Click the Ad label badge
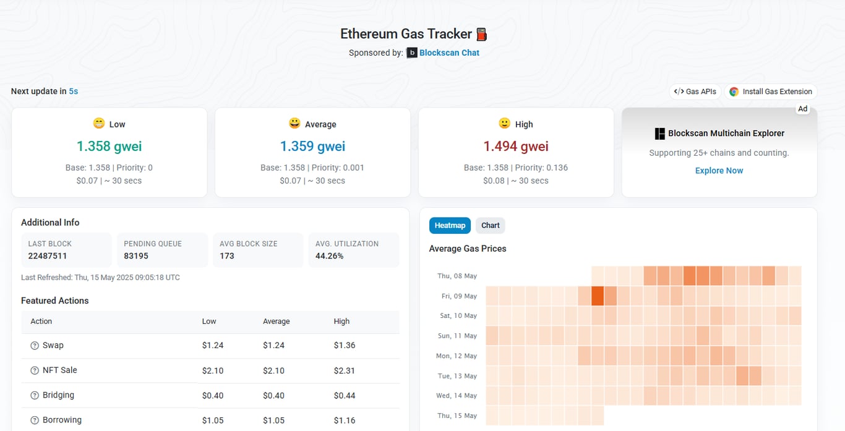The width and height of the screenshot is (845, 431). pos(802,109)
